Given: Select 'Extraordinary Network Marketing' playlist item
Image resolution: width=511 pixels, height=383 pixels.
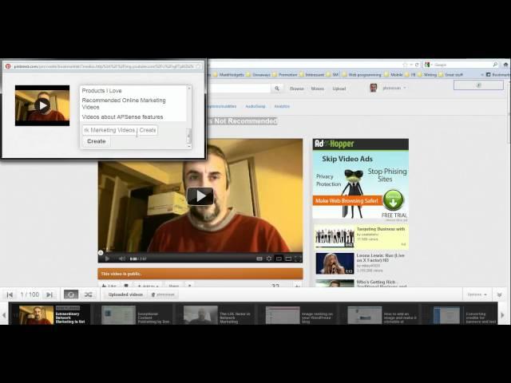Looking at the screenshot, I should point(50,315).
